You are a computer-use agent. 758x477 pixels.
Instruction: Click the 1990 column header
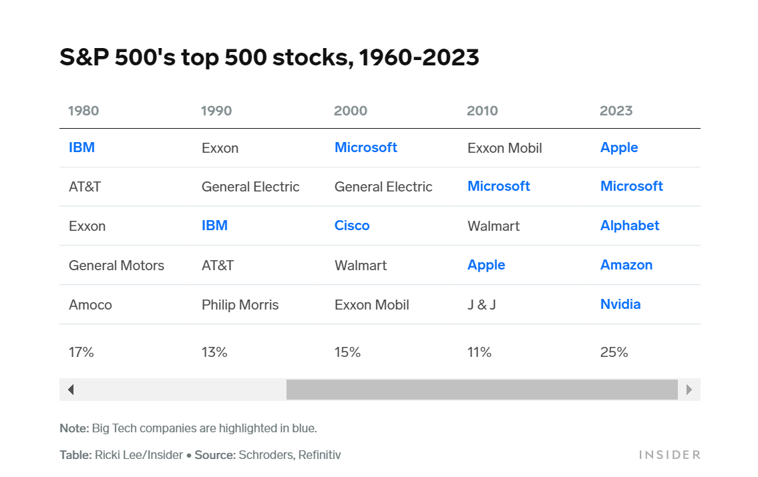click(x=216, y=111)
